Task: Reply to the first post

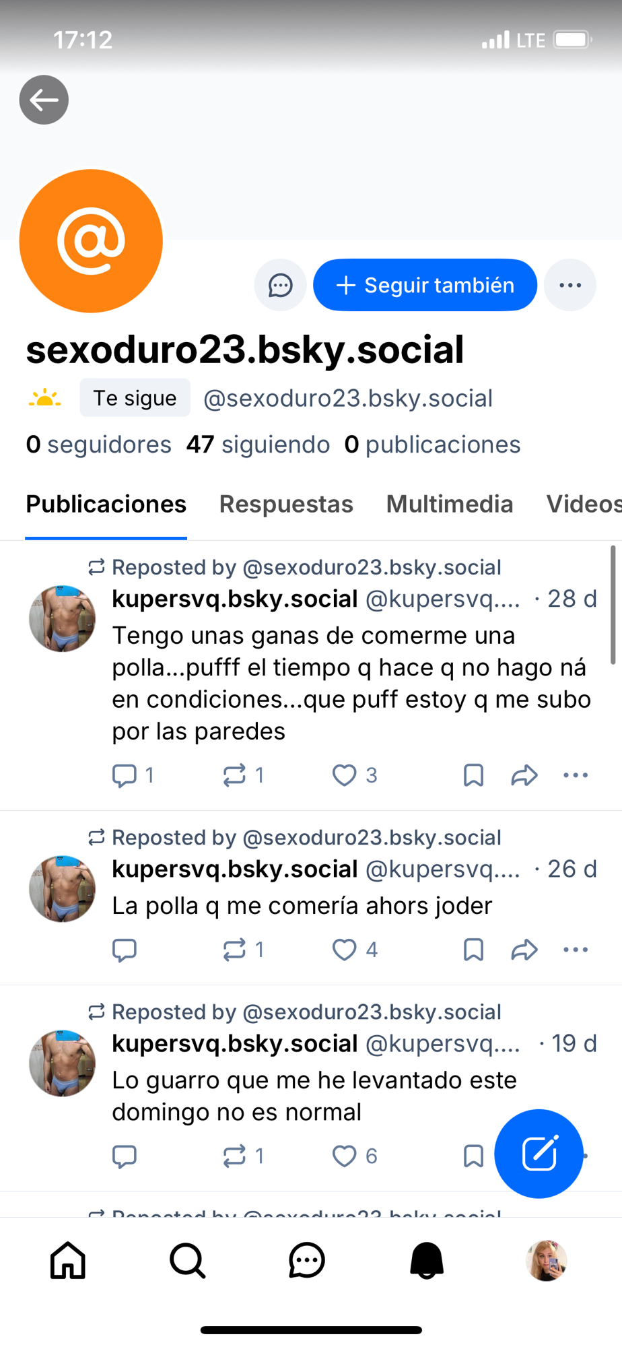Action: click(x=125, y=775)
